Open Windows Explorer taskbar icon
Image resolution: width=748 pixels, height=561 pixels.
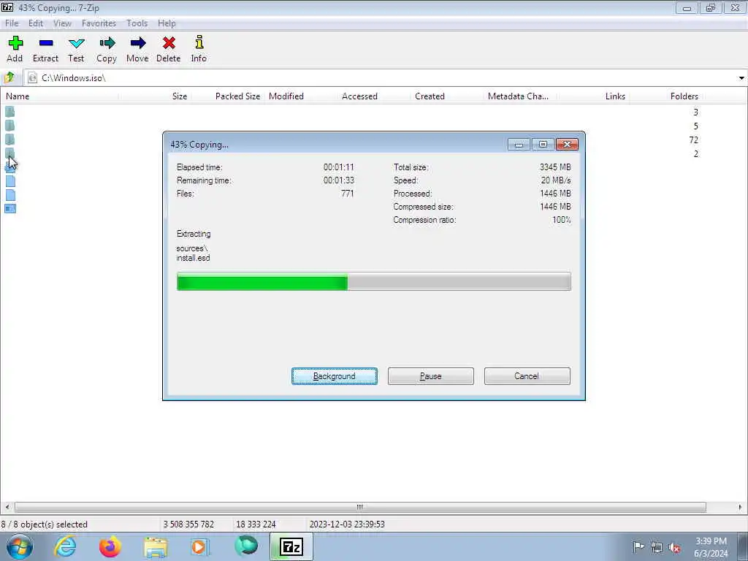point(156,547)
